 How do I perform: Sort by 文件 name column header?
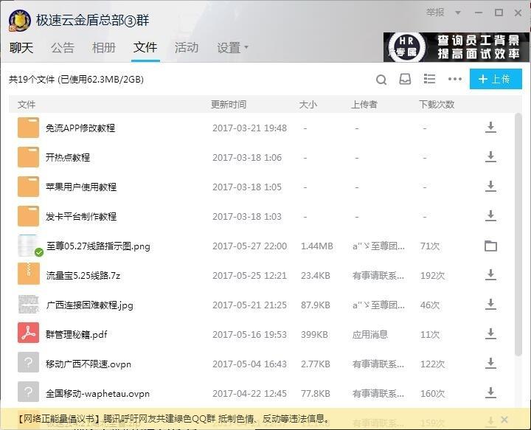tap(27, 104)
